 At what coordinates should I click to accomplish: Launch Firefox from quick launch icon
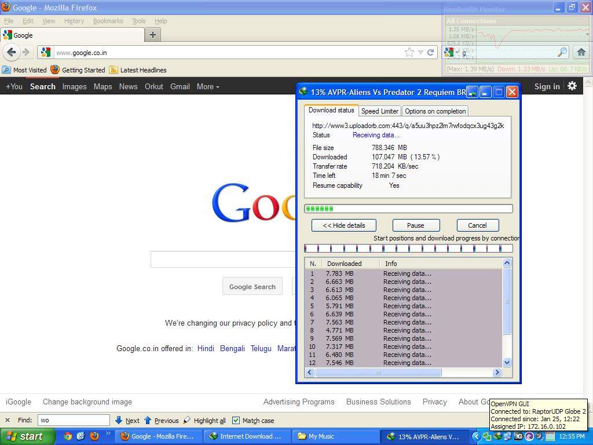click(94, 436)
